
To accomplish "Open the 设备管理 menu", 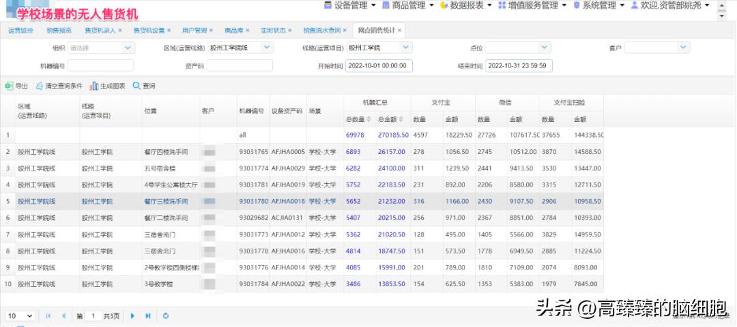I will (x=350, y=5).
